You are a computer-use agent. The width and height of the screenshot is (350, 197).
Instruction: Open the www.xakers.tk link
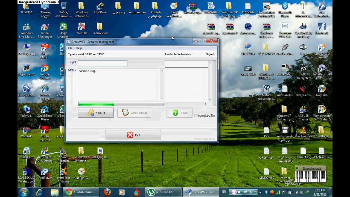coord(205,139)
